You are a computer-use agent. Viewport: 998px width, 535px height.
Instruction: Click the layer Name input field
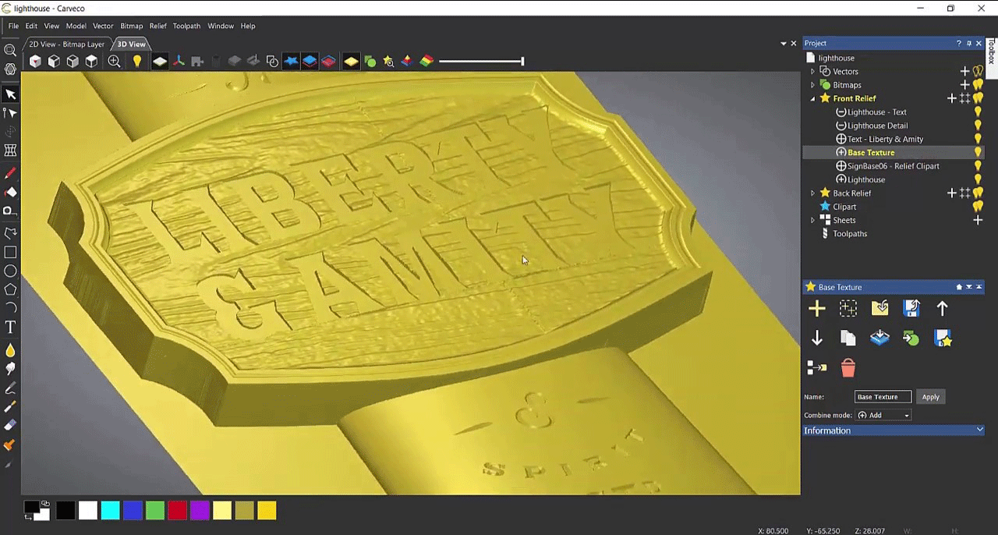882,397
